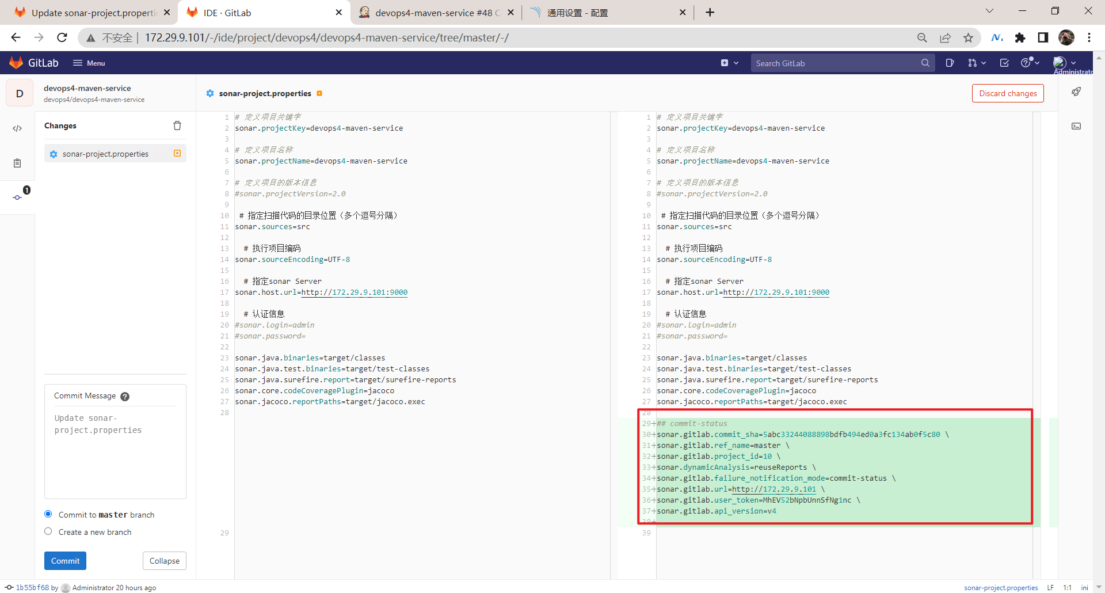Click the modified file indicator icon in list
The height and width of the screenshot is (593, 1105).
coord(177,153)
